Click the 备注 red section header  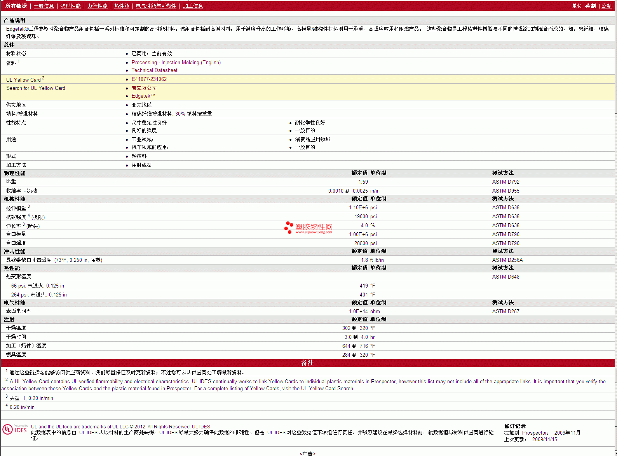307,363
